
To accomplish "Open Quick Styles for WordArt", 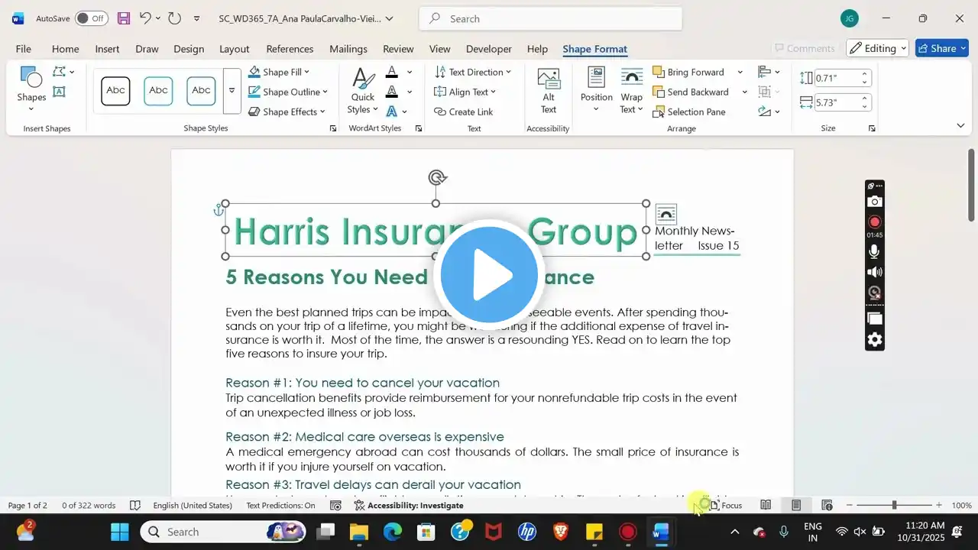I will pos(362,90).
